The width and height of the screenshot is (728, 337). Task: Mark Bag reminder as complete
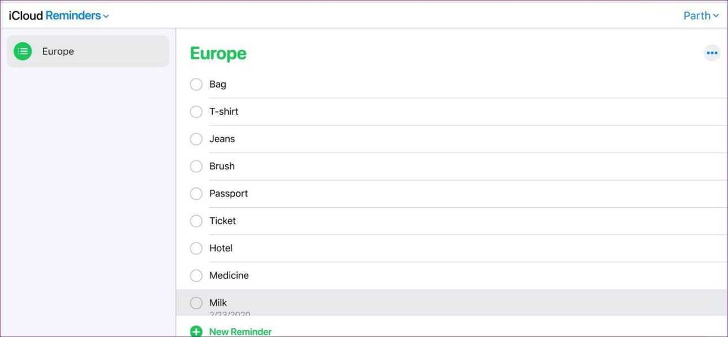point(196,84)
